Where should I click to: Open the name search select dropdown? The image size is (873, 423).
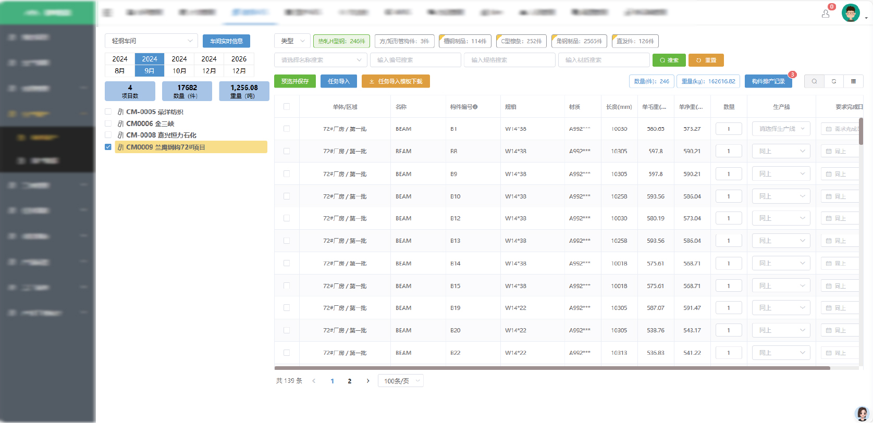(x=321, y=60)
